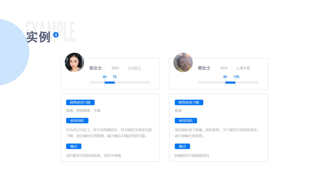
Task: Click 张女士's avatar photo
Action: pyautogui.click(x=75, y=62)
